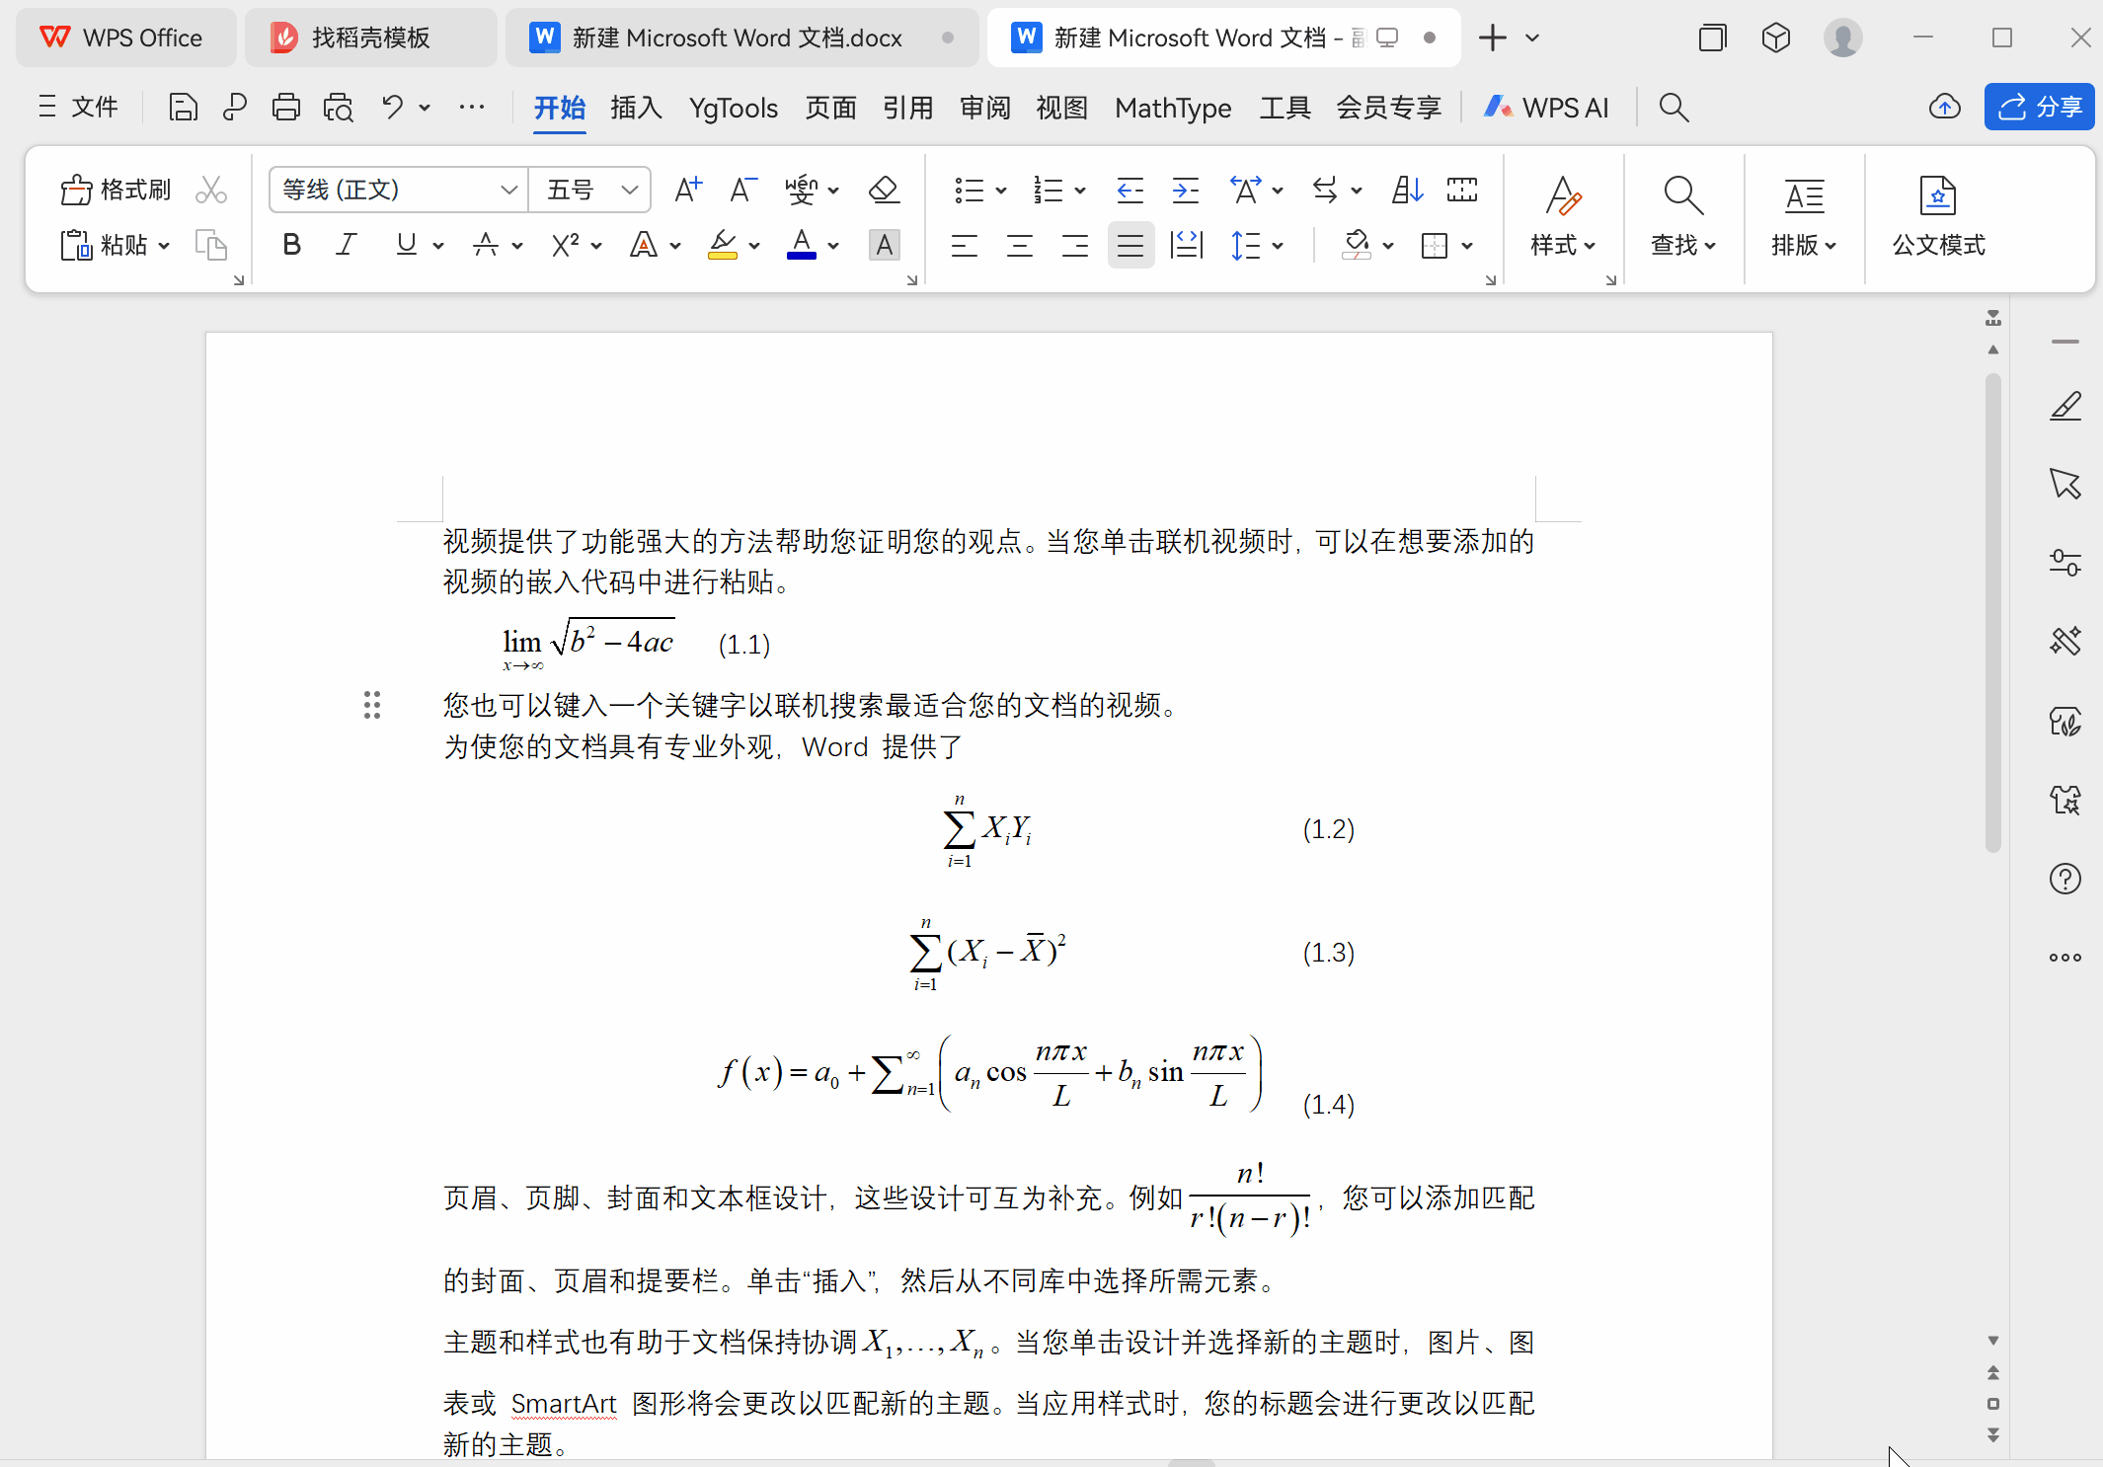Open the pen annotation tool in right sidebar

click(2065, 406)
